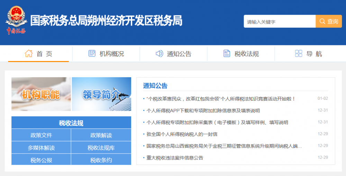Image resolution: width=346 pixels, height=176 pixels.
Task: Open 重大税收违法案件信息公告 notice
Action: point(175,158)
